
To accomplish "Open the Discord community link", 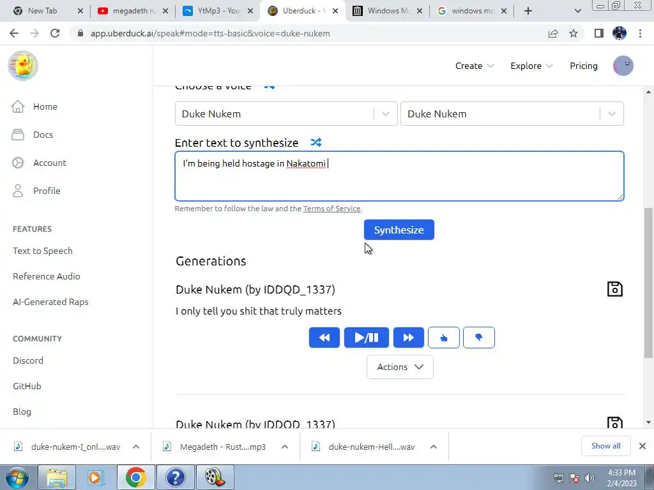I will coord(28,360).
